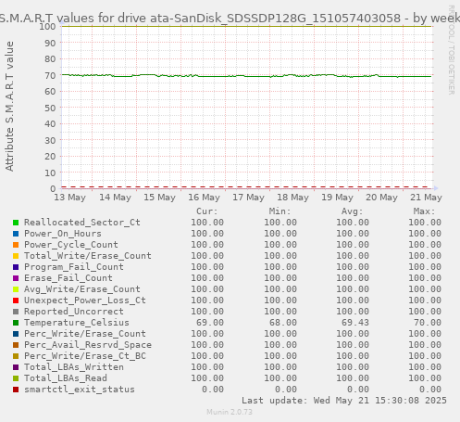
Task: Select the Perc_Write/Erase_Ct_BC legend label
Action: click(85, 356)
